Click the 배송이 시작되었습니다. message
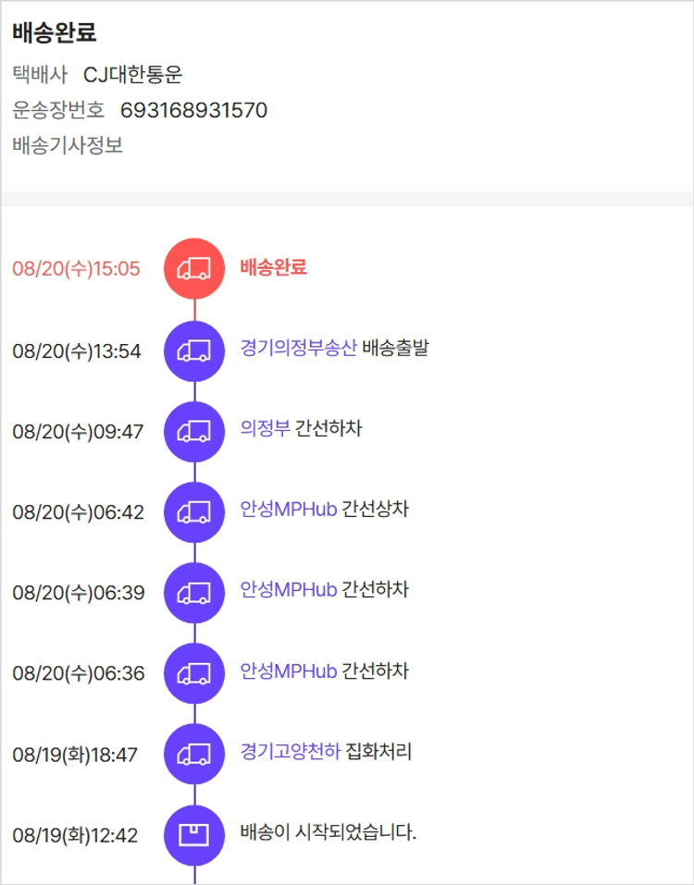694x885 pixels. 328,833
